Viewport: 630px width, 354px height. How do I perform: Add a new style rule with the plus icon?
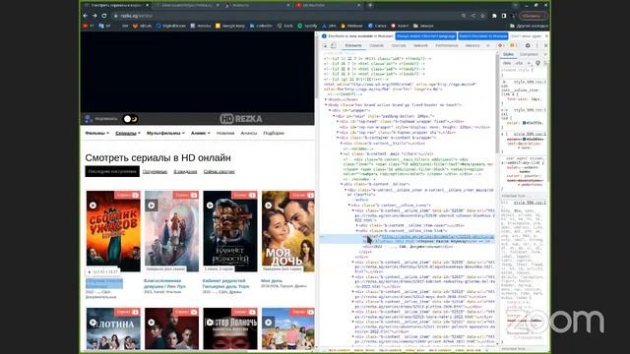pos(529,63)
